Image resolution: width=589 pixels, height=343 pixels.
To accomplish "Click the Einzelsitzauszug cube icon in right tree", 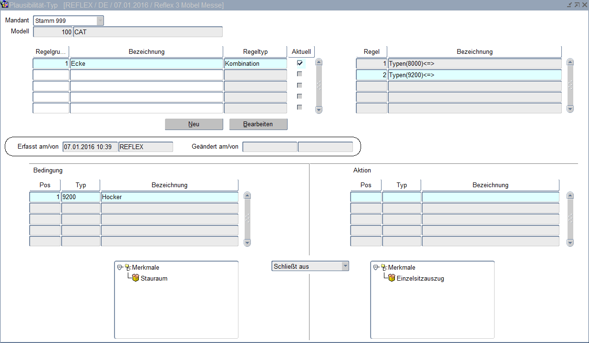I will (392, 278).
